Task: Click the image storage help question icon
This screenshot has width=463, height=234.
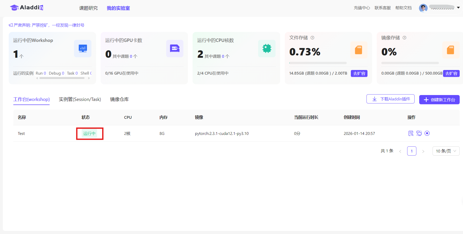Action: click(404, 38)
